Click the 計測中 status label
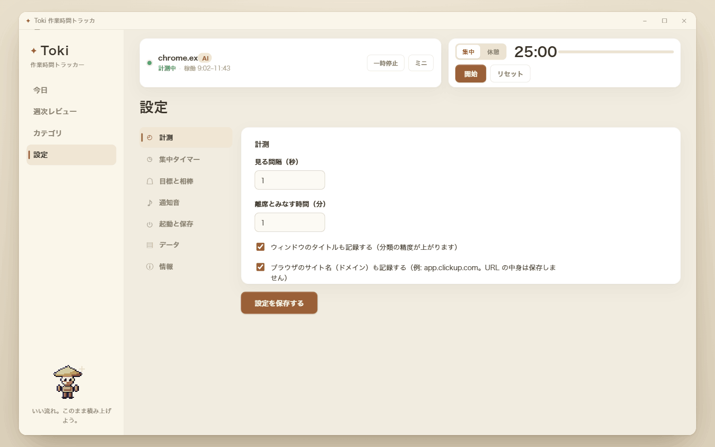The width and height of the screenshot is (715, 447). [x=167, y=69]
